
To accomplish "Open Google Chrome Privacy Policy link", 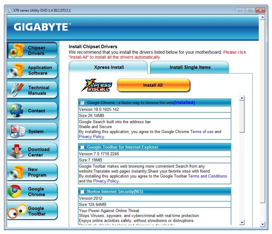I will (x=91, y=137).
